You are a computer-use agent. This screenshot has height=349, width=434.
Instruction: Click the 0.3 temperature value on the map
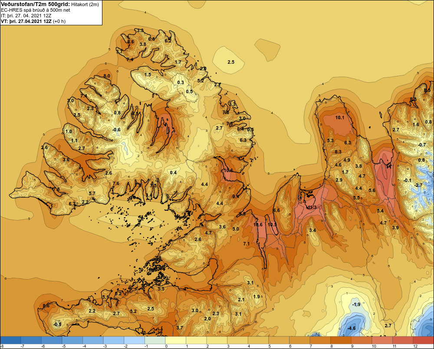[x=181, y=82]
